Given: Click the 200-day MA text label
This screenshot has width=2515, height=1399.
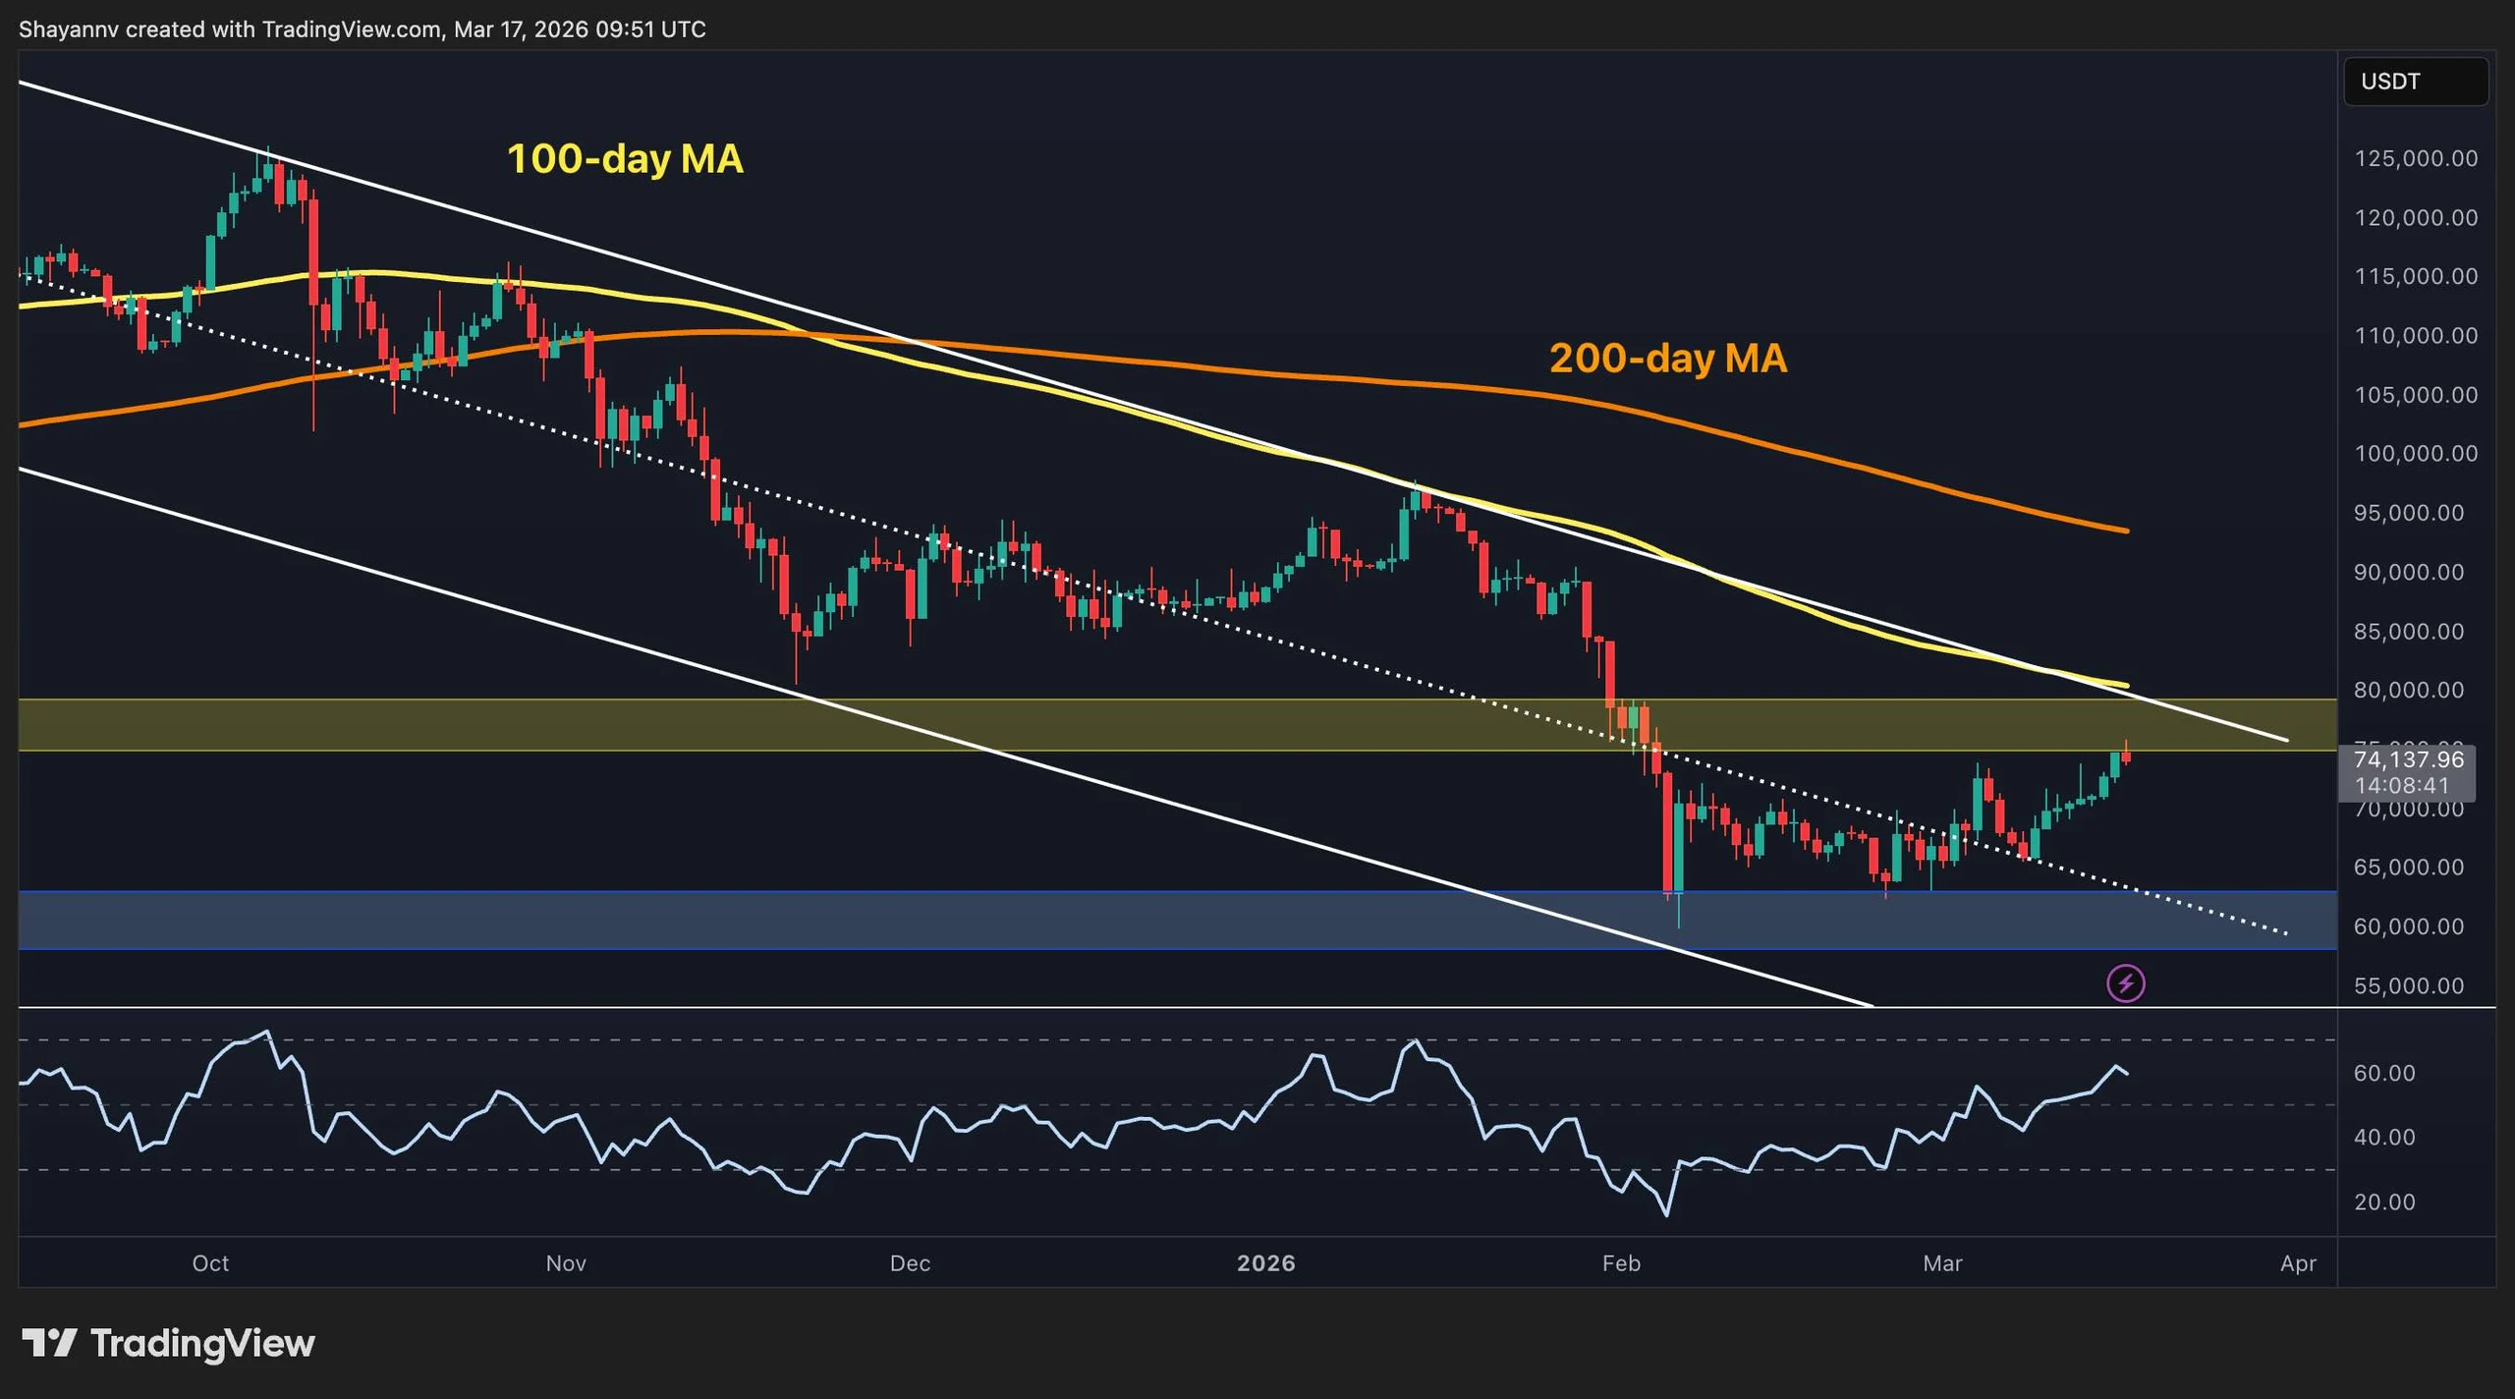Looking at the screenshot, I should pos(1668,361).
